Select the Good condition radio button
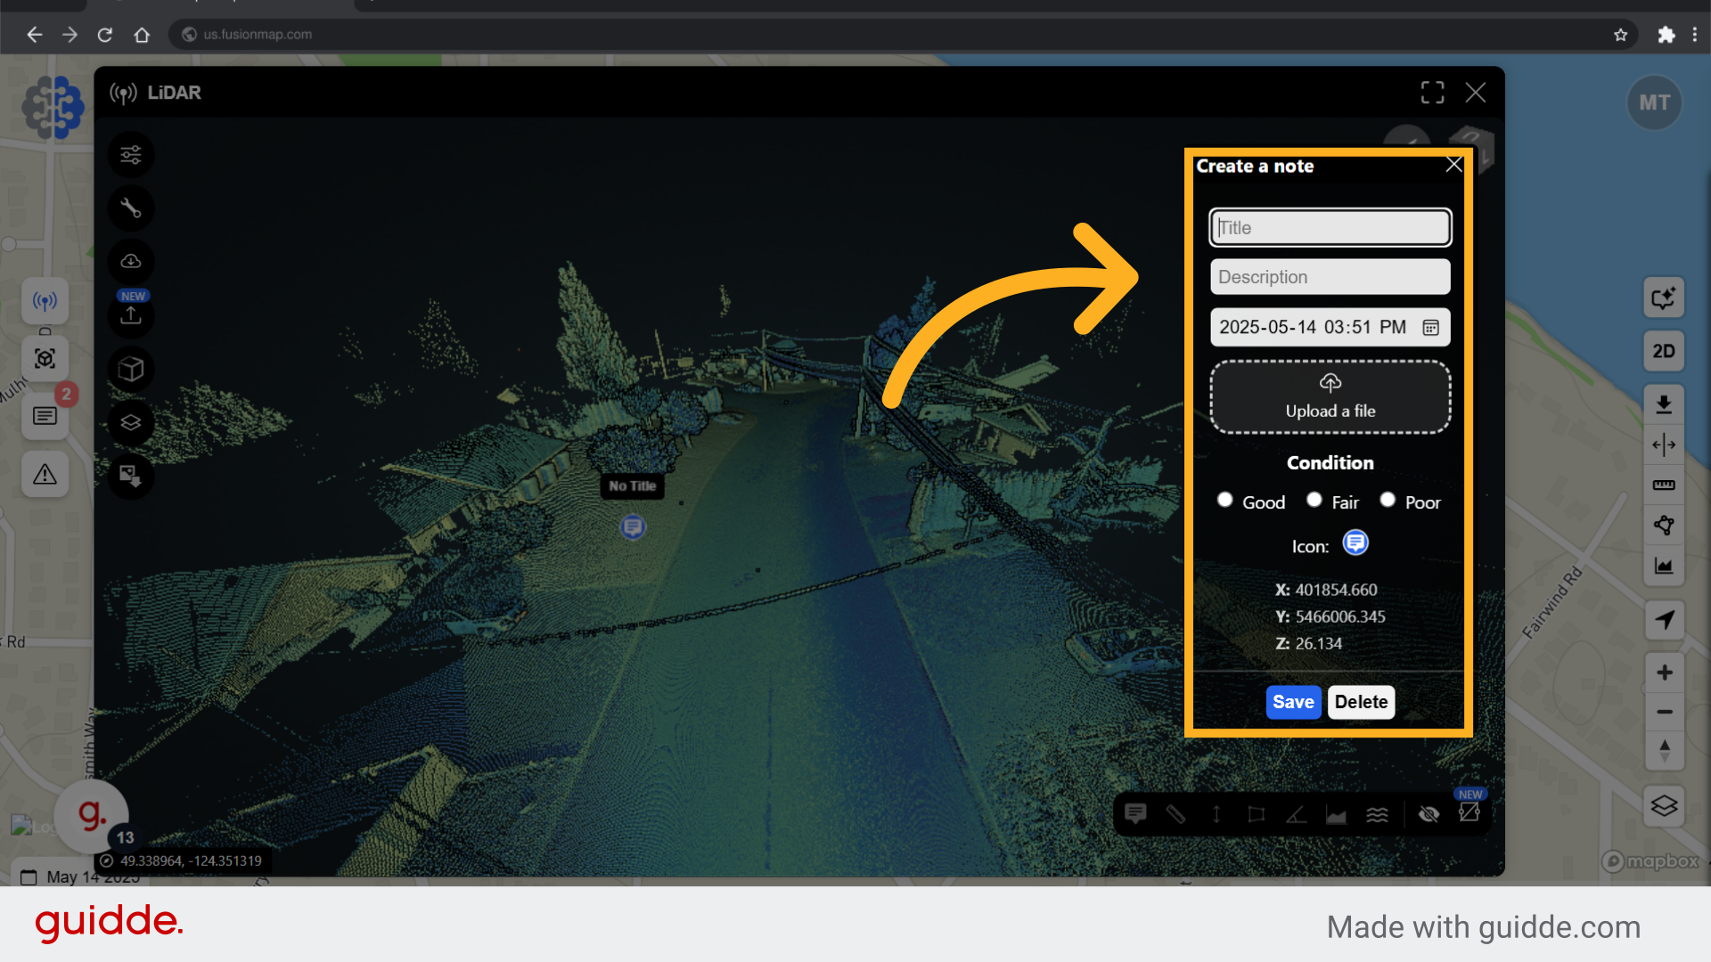Screen dimensions: 1711x962 click(1225, 501)
